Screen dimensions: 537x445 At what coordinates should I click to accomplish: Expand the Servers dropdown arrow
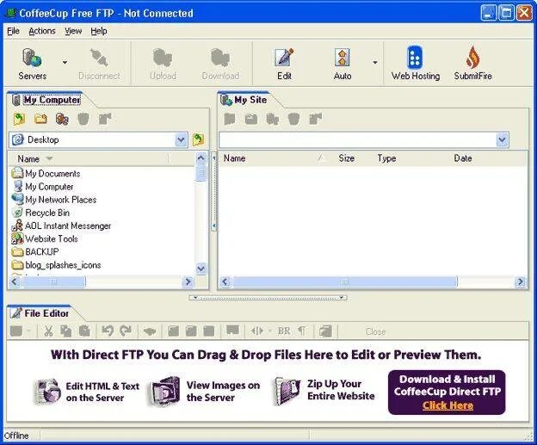65,62
